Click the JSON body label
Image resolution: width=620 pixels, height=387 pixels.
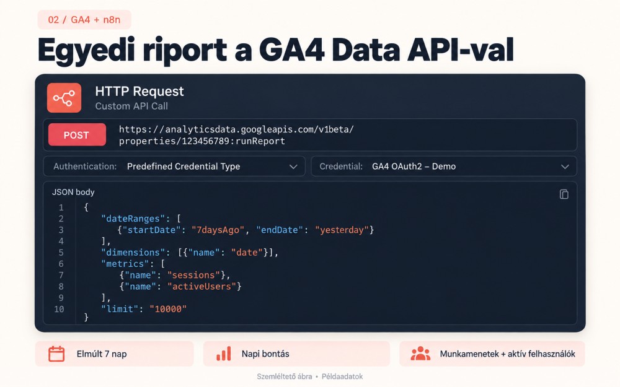(73, 192)
